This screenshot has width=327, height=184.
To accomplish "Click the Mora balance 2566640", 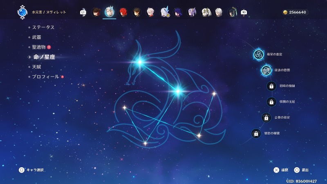I will click(x=298, y=12).
